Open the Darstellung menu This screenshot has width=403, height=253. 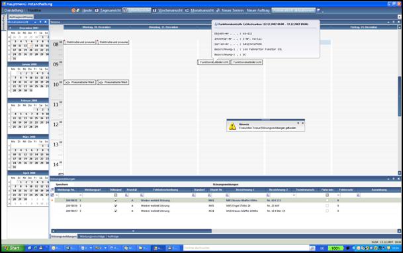(14, 11)
